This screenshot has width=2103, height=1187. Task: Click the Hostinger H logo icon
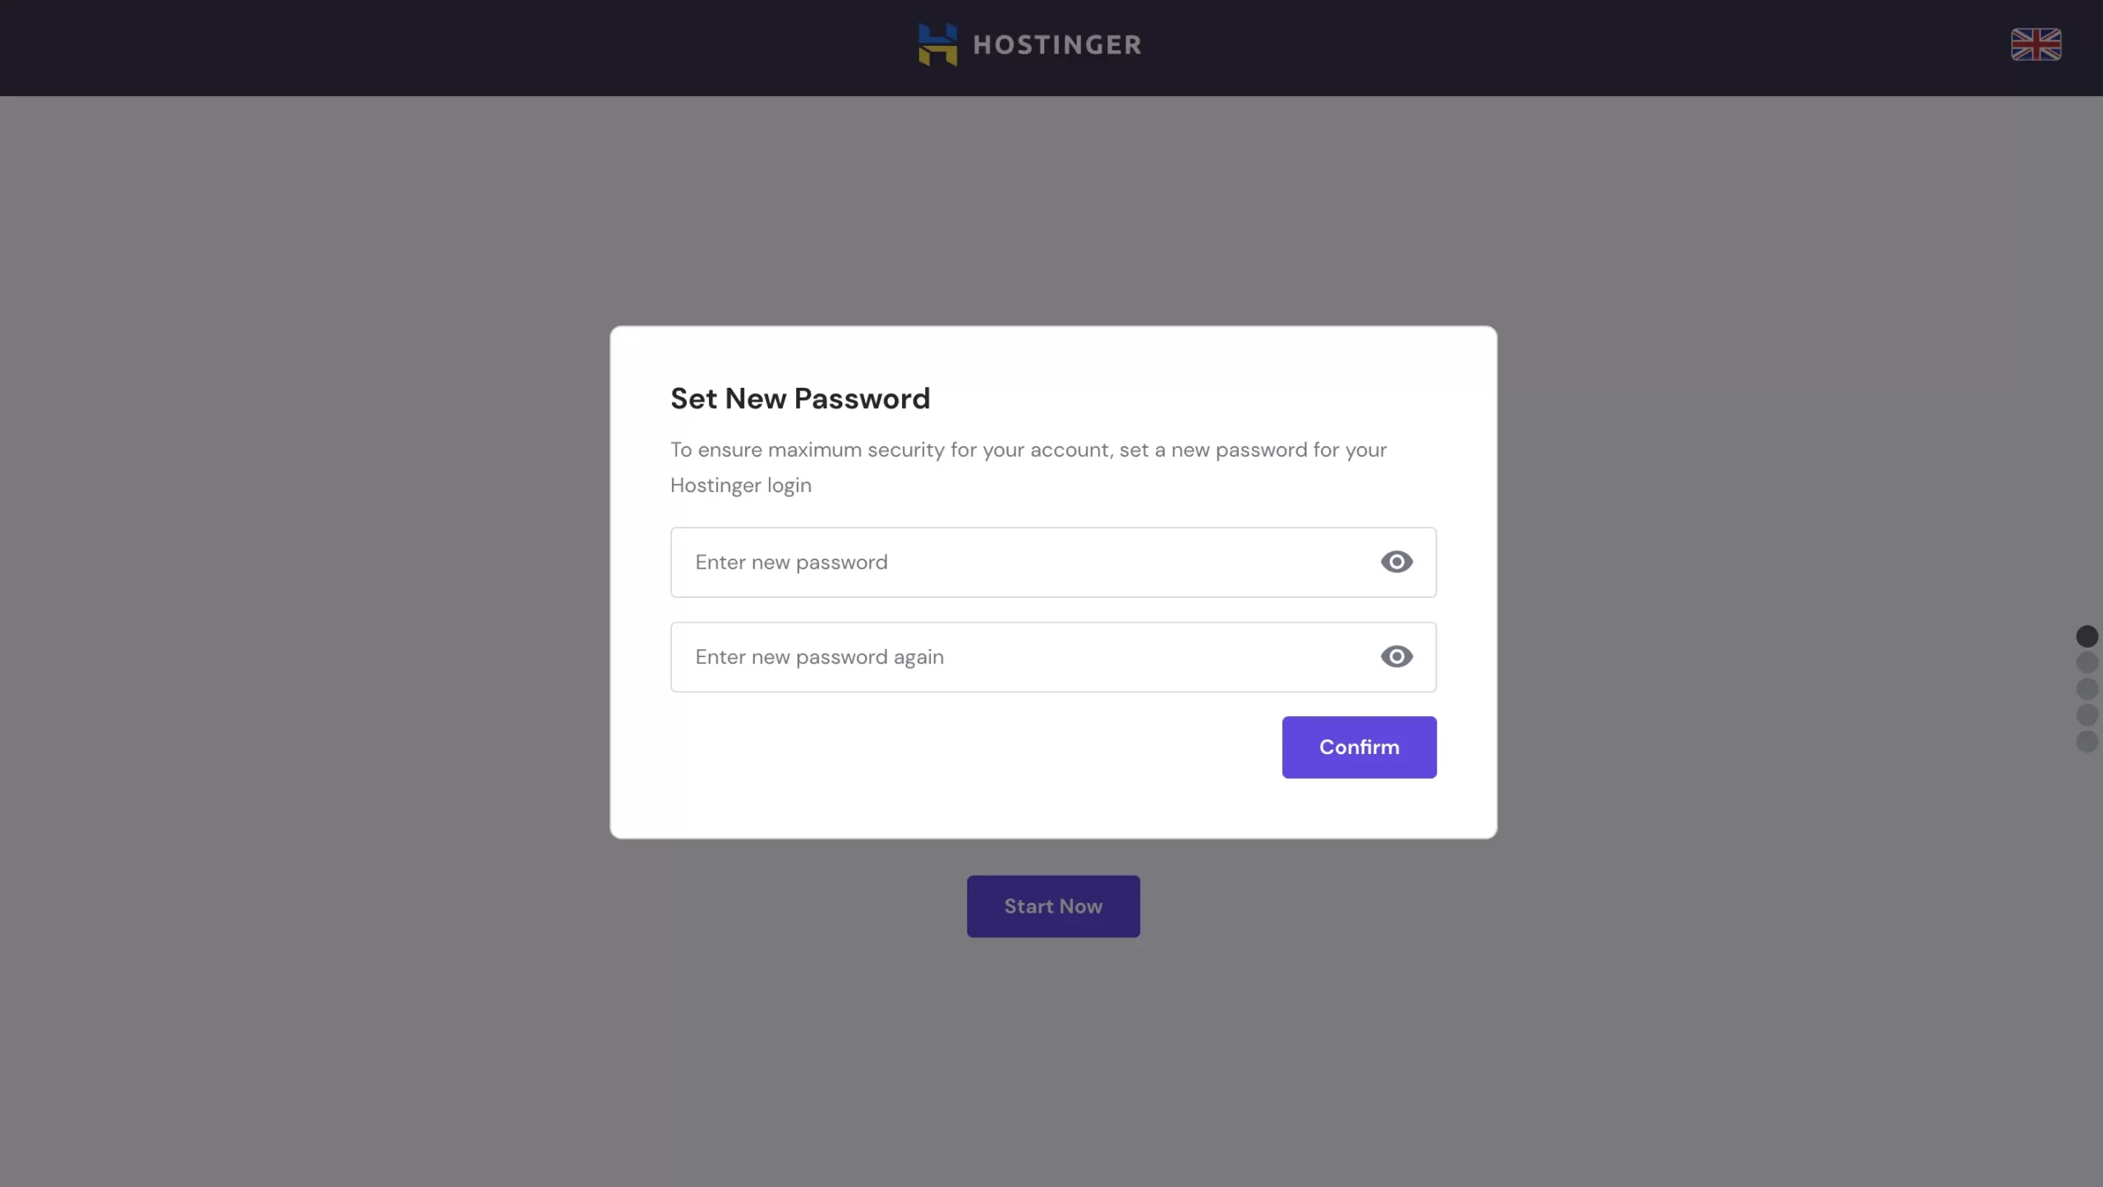937,44
